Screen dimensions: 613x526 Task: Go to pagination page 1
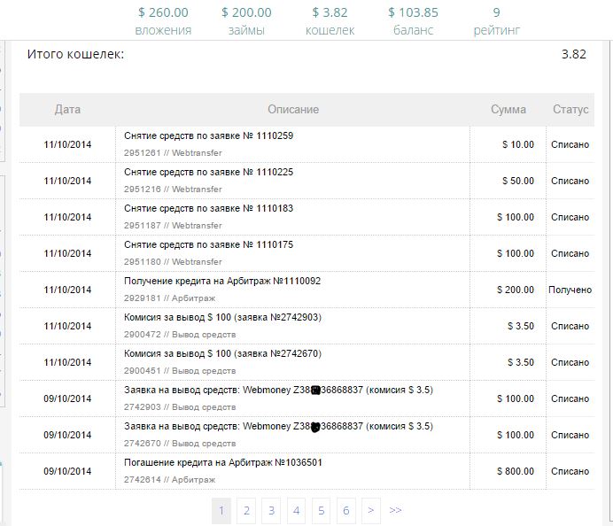(x=221, y=510)
